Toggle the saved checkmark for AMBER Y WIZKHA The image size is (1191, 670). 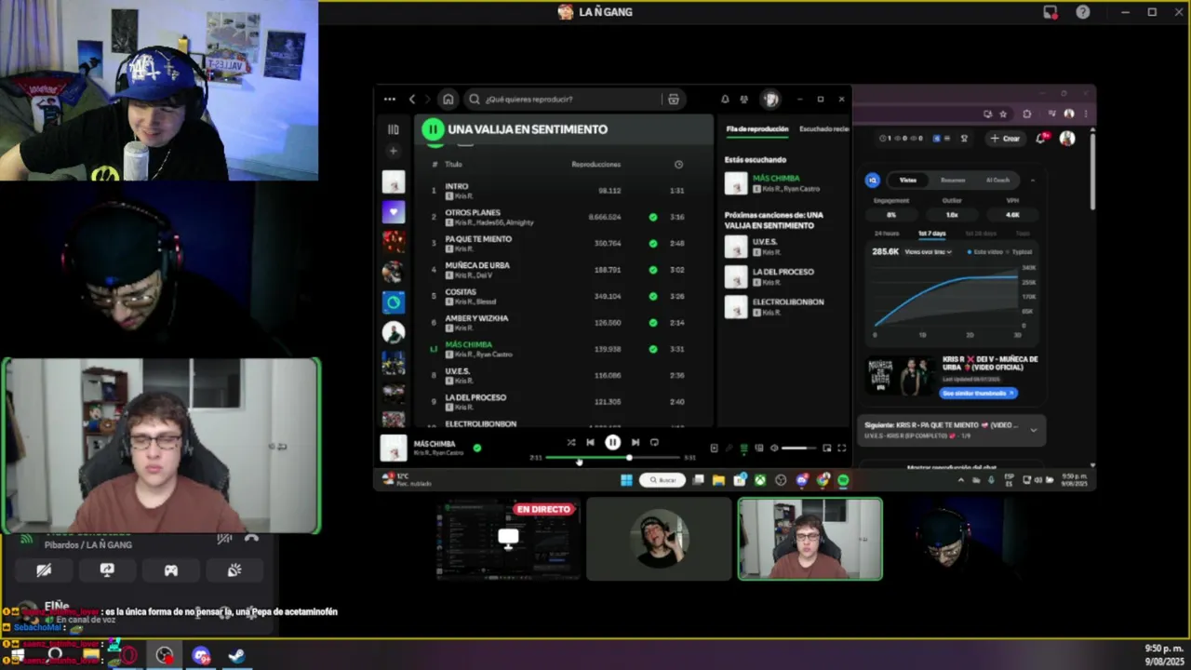(653, 323)
